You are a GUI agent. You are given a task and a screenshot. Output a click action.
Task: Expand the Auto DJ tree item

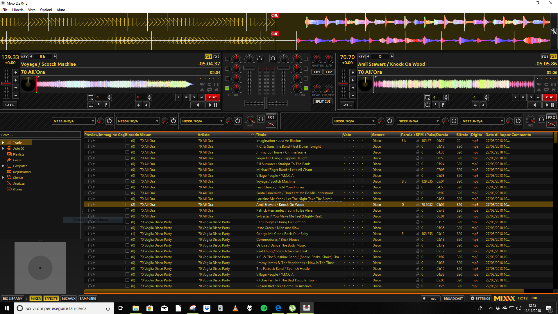coord(3,149)
